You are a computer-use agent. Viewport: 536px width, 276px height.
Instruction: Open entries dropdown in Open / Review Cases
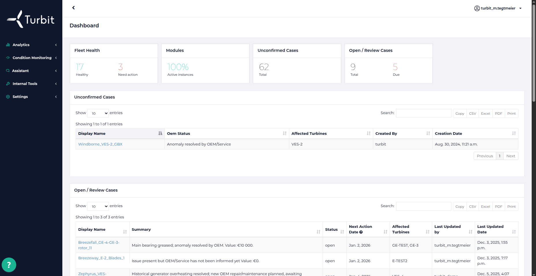(98, 206)
